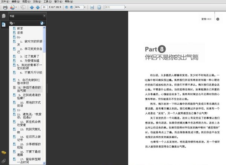Image resolution: width=226 pixels, height=165 pixels.
Task: Click the bookmarks scrollbar down arrow
Action: point(44,163)
